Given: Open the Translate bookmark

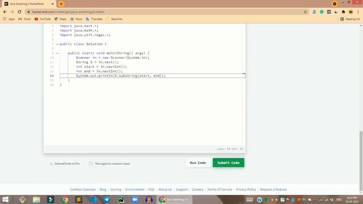Looking at the screenshot, I should tap(94, 19).
